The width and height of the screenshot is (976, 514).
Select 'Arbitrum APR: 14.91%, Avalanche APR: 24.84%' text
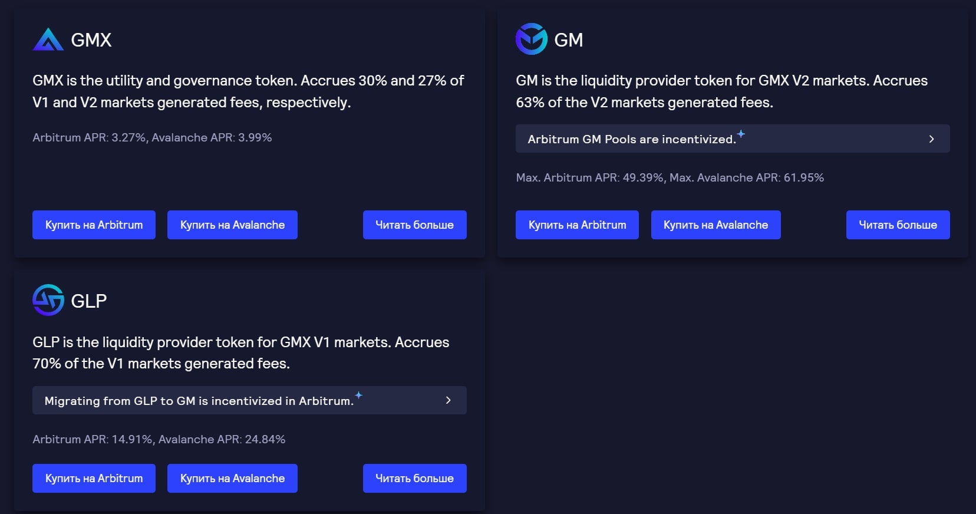(x=159, y=439)
